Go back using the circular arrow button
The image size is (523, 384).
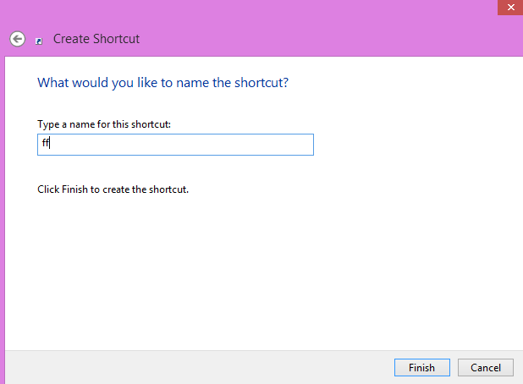click(x=17, y=39)
